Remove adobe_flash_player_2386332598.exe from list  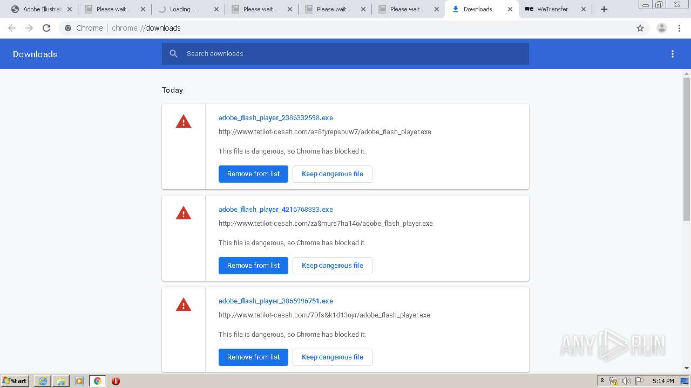pyautogui.click(x=253, y=174)
